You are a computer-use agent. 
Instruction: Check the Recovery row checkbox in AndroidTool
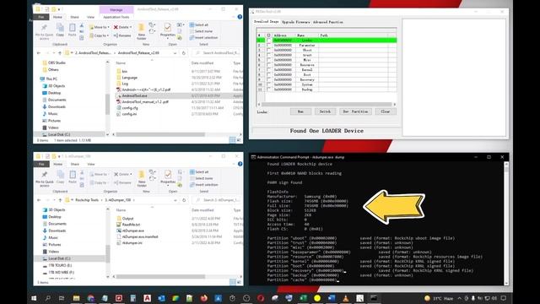click(268, 79)
